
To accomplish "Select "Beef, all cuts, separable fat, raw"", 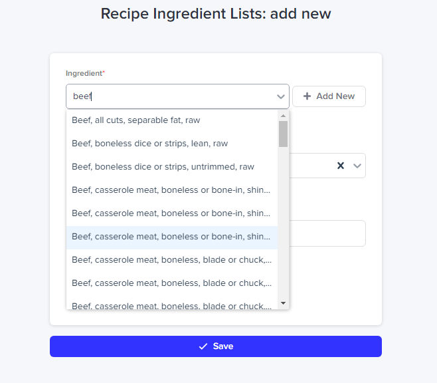I will 136,120.
